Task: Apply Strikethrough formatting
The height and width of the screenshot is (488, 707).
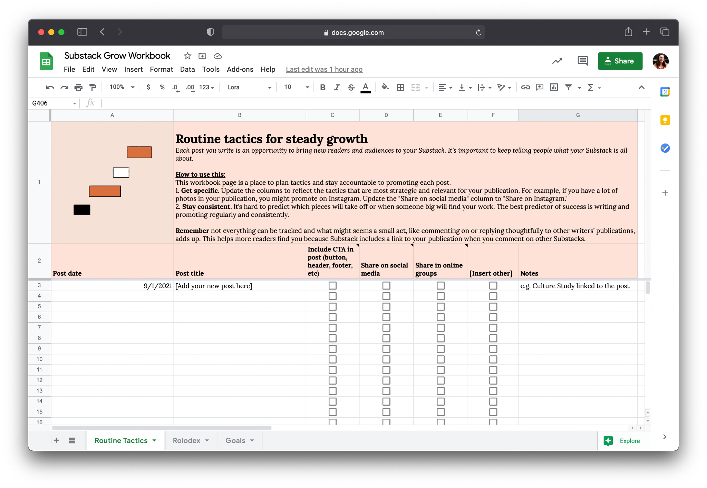Action: pyautogui.click(x=351, y=88)
